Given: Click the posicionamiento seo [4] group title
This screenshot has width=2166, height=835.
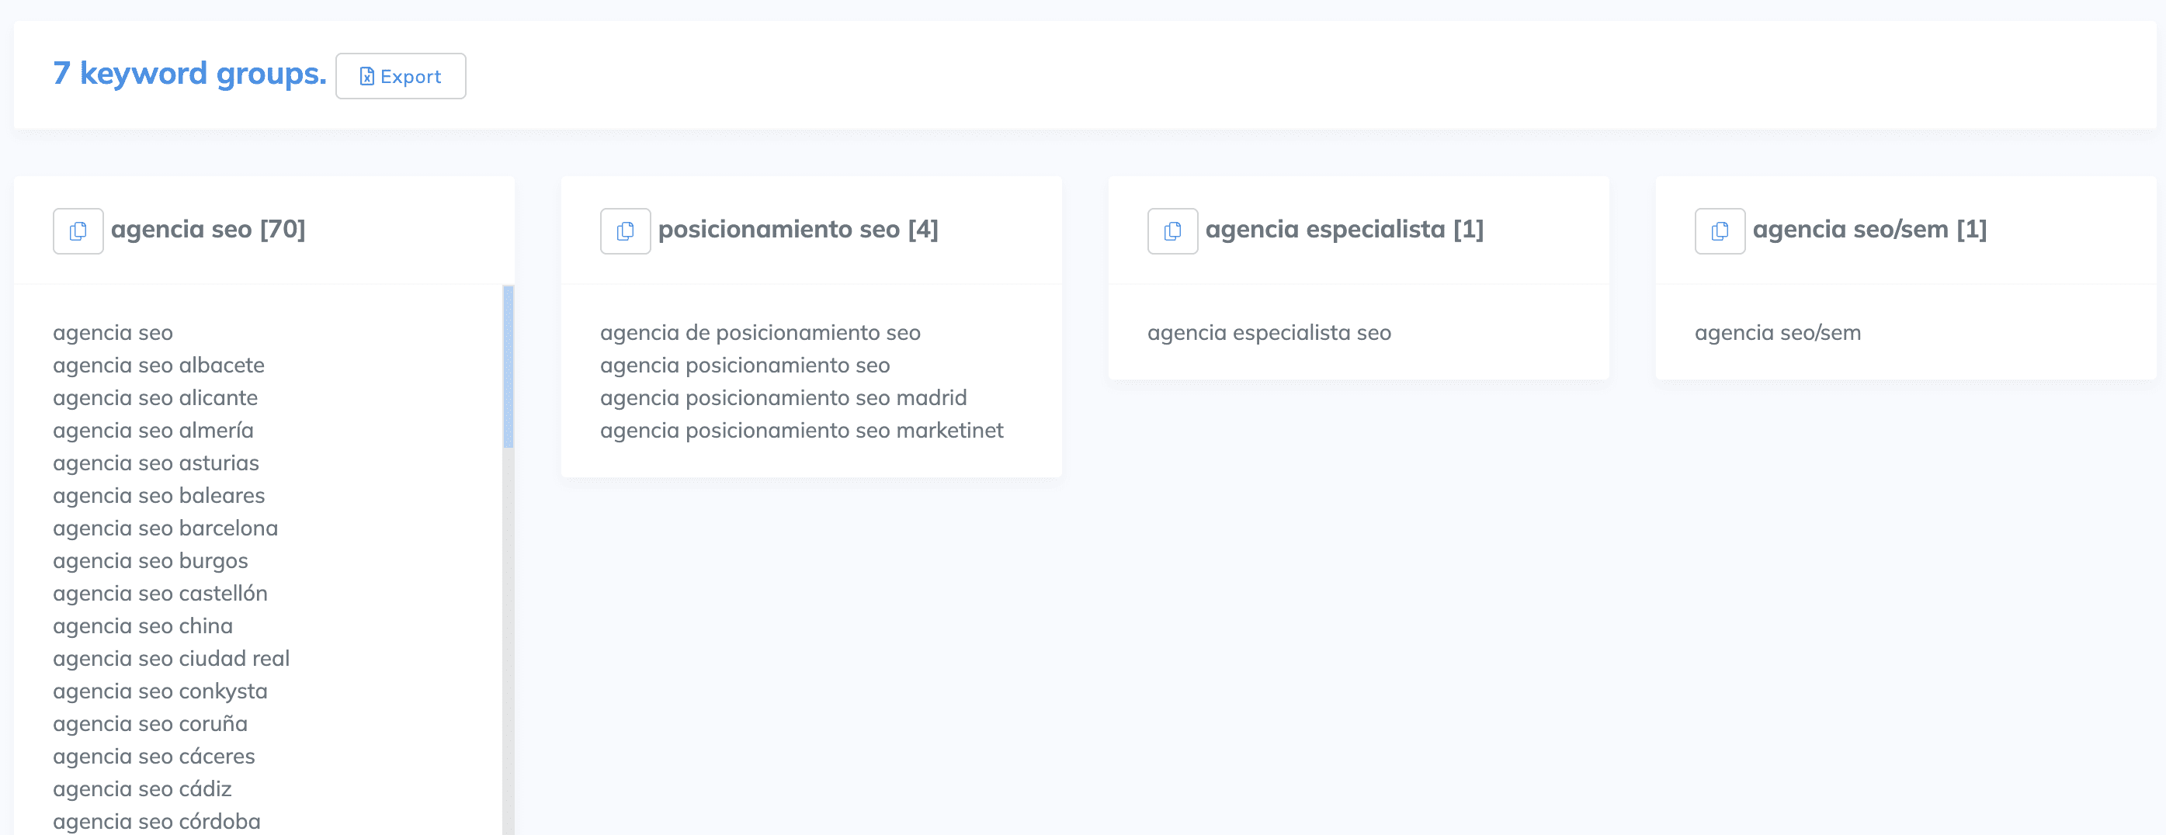Looking at the screenshot, I should (797, 230).
